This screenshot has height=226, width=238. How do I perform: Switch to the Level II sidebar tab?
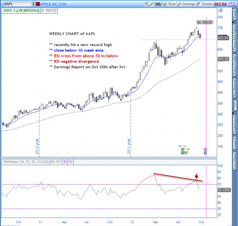[x=235, y=143]
